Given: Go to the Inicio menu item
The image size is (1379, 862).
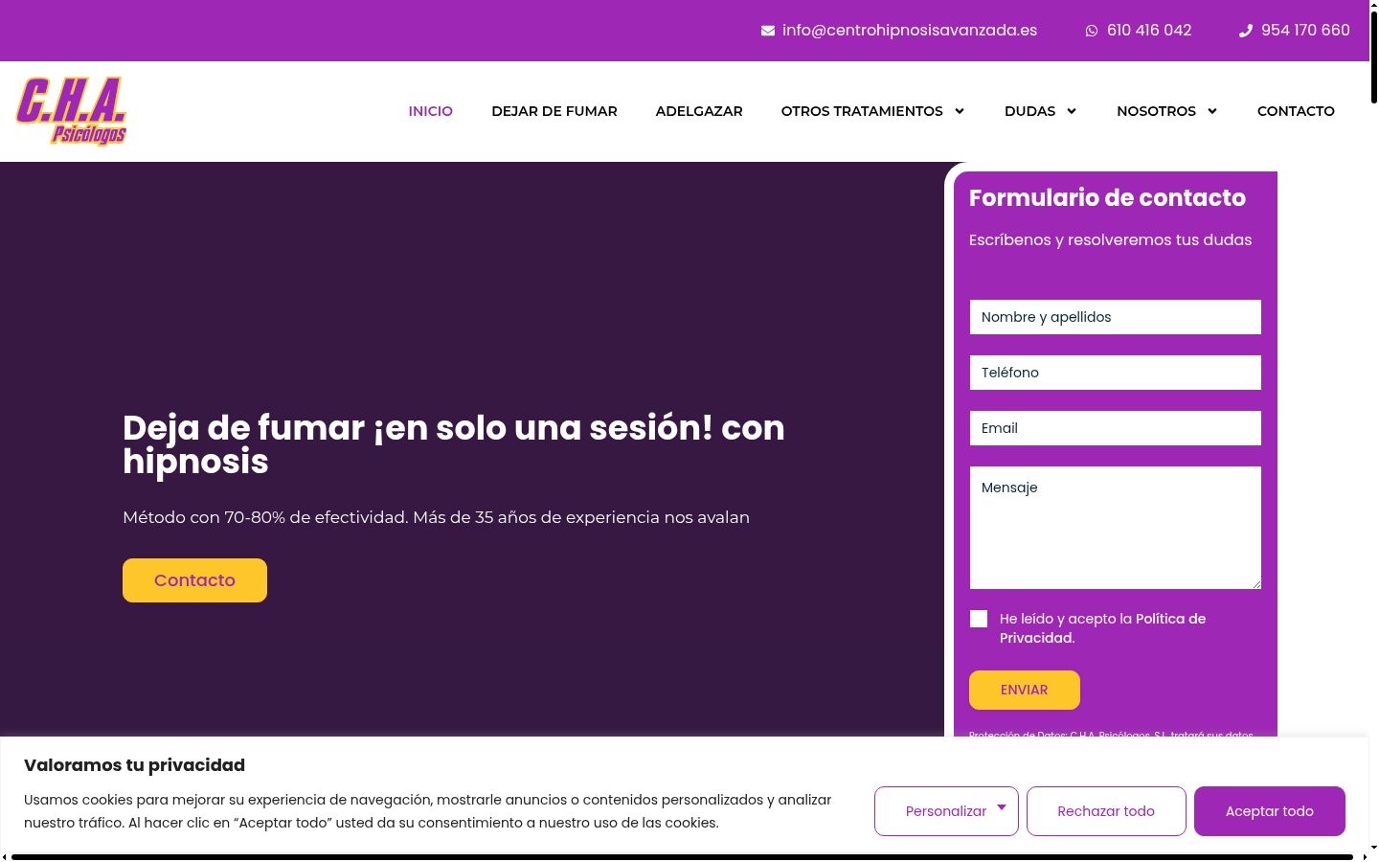Looking at the screenshot, I should click(x=431, y=111).
